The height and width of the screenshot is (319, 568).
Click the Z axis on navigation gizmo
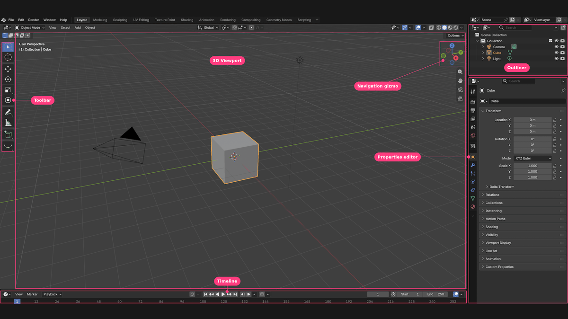(452, 46)
